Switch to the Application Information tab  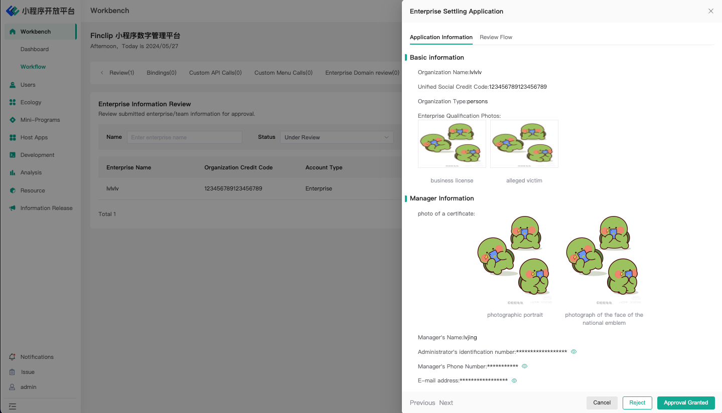441,37
